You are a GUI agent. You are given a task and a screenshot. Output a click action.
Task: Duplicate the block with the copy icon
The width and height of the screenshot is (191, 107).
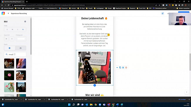click(x=120, y=68)
